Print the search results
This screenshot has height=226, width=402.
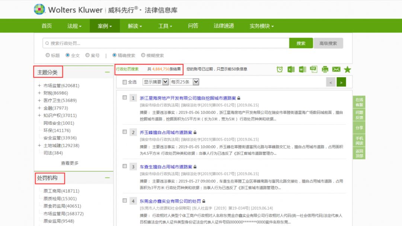[x=325, y=69]
